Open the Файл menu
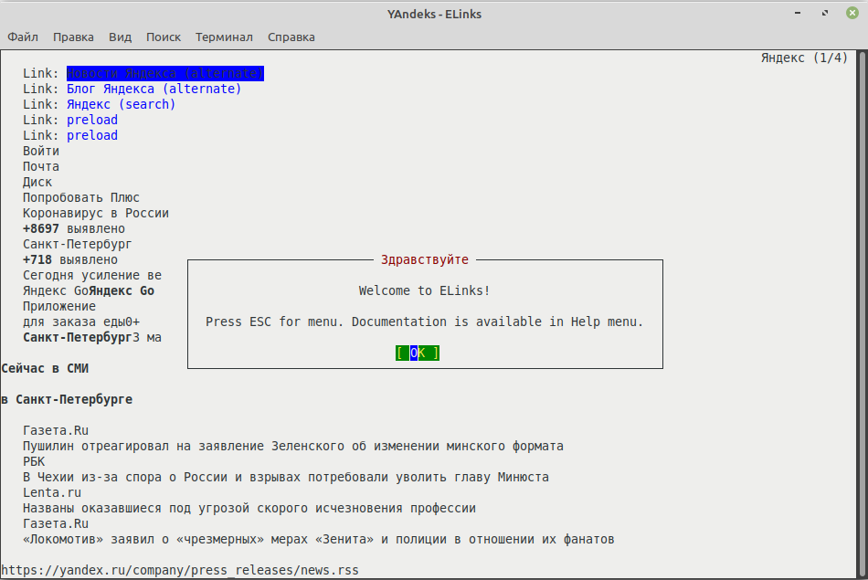 (23, 37)
